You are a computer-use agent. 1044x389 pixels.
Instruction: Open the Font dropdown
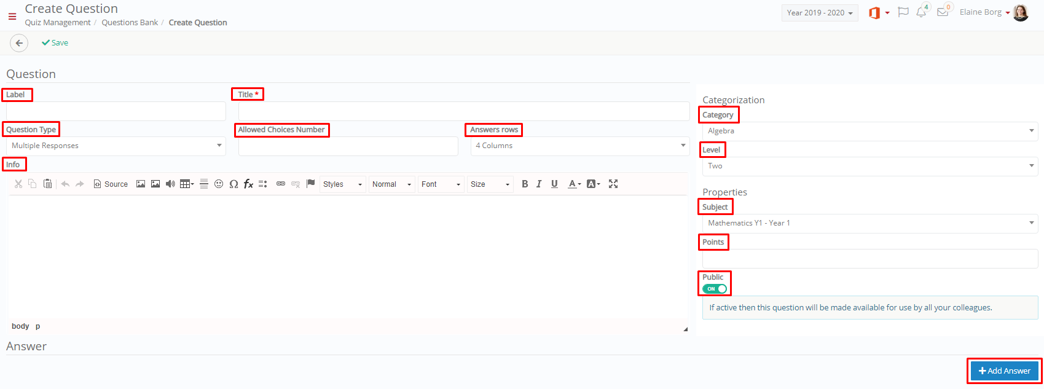[x=441, y=184]
